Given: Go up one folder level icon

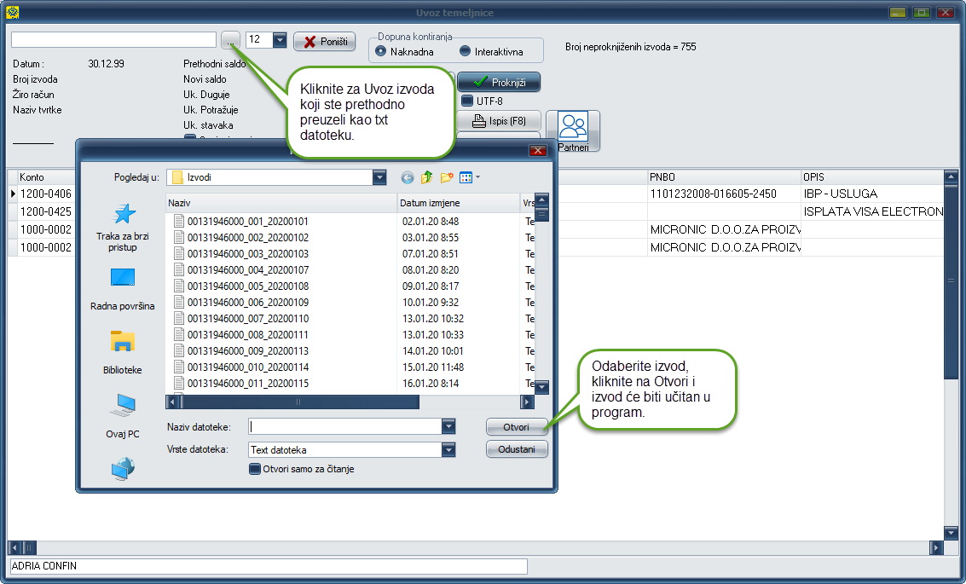Looking at the screenshot, I should tap(426, 177).
